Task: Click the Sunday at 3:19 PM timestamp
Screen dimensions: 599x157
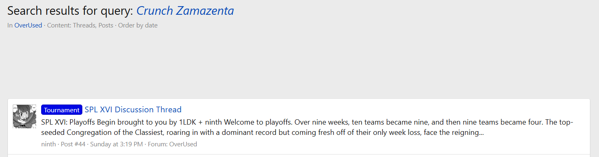Action: (116, 144)
